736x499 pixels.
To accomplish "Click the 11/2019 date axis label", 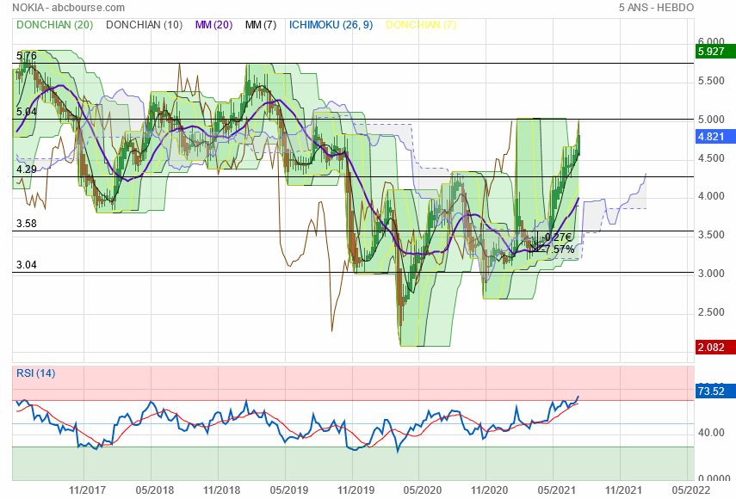I will (x=356, y=490).
